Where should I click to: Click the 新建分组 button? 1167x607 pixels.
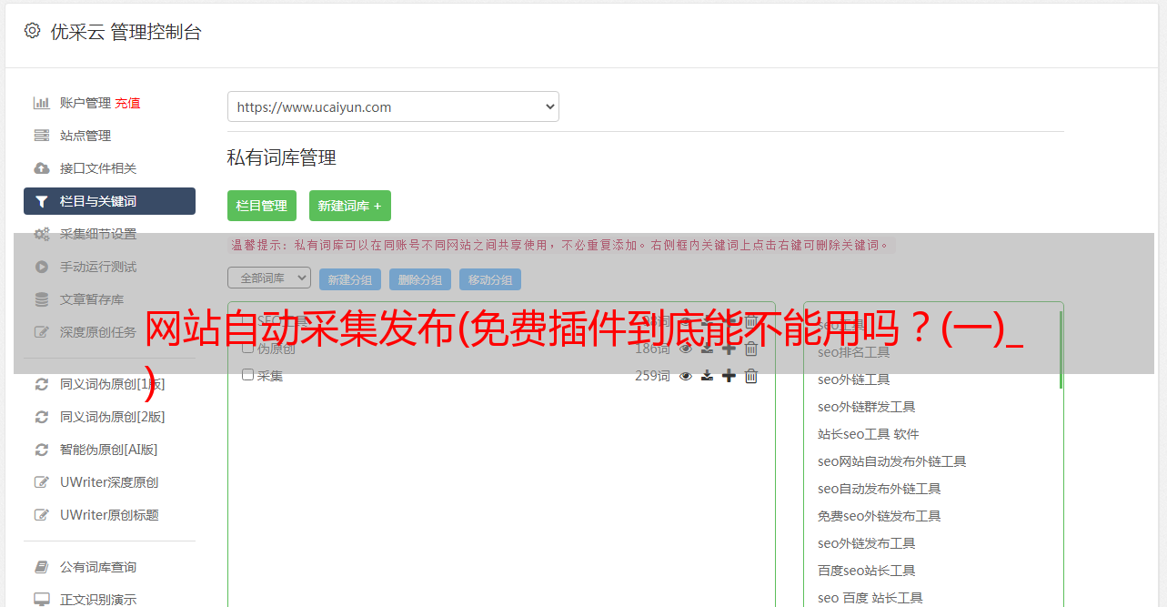tap(350, 279)
